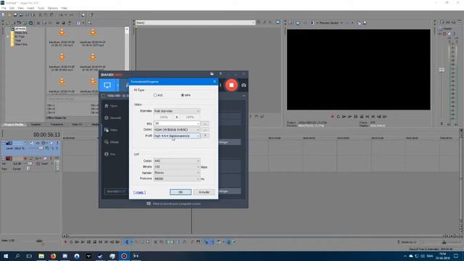Switch to the Explorer tab
The width and height of the screenshot is (464, 261).
(36, 125)
